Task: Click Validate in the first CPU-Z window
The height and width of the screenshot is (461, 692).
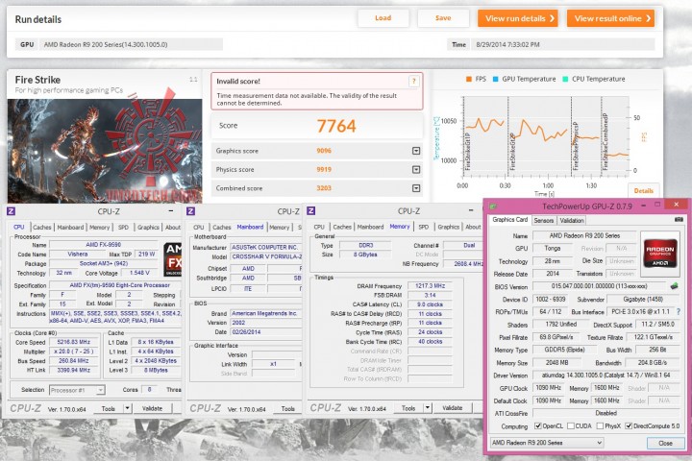Action: [x=152, y=408]
